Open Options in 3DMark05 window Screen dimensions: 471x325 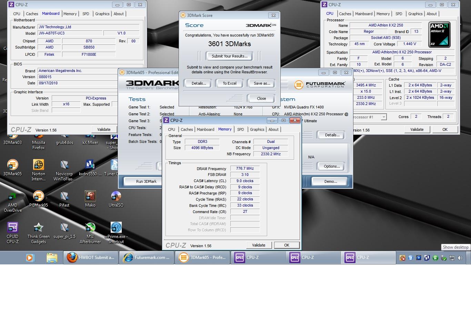[x=332, y=166]
